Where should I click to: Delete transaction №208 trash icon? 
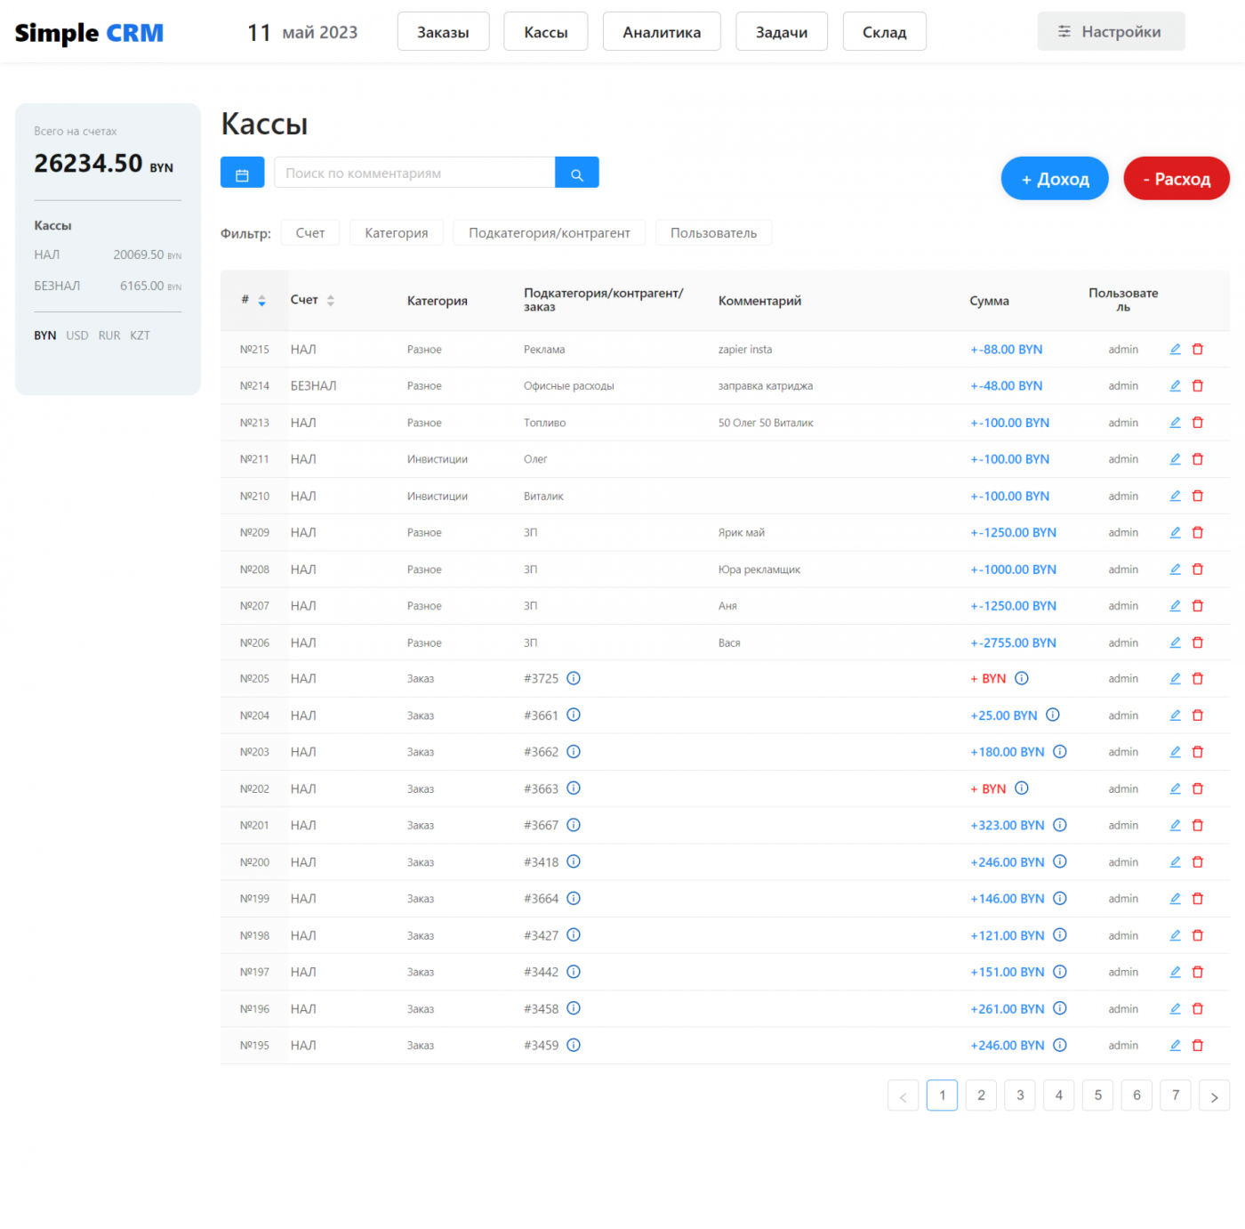[1198, 569]
